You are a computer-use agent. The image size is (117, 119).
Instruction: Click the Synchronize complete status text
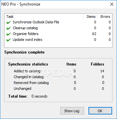24,52
